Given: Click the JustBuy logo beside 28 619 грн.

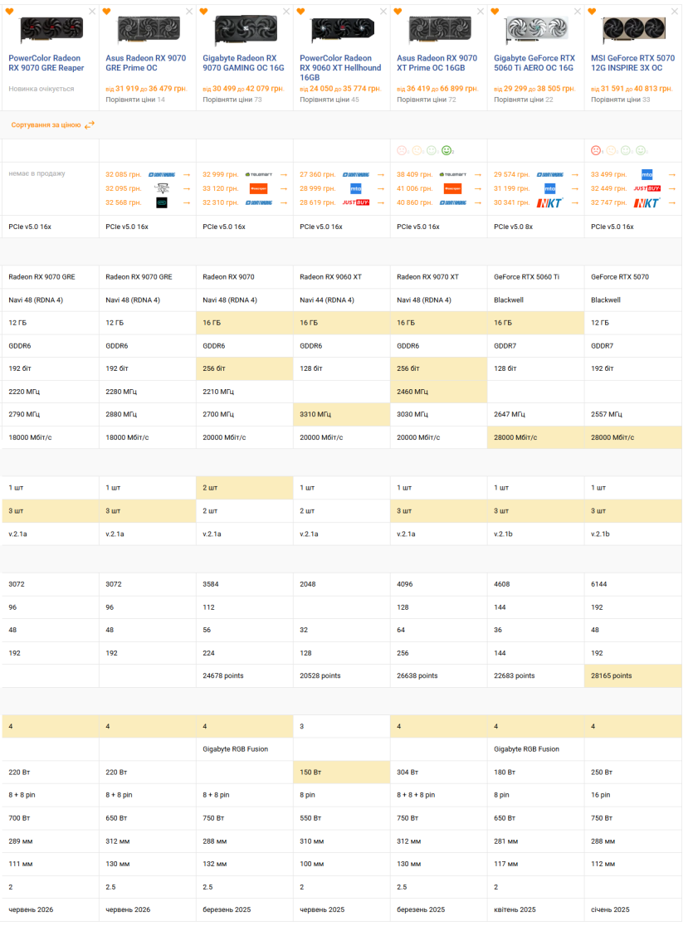Looking at the screenshot, I should [356, 202].
